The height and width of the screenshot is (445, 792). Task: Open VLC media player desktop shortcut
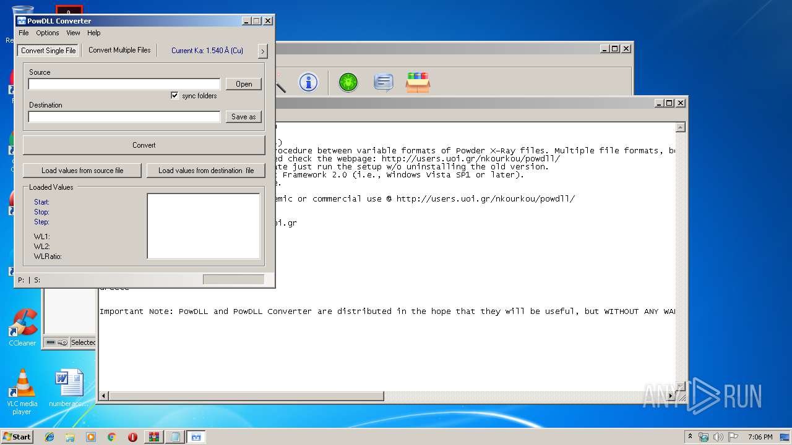pyautogui.click(x=22, y=392)
